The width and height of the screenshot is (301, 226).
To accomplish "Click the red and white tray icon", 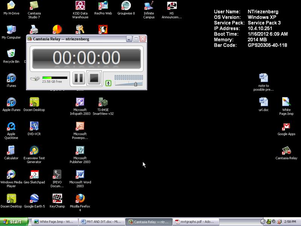I will click(x=279, y=222).
